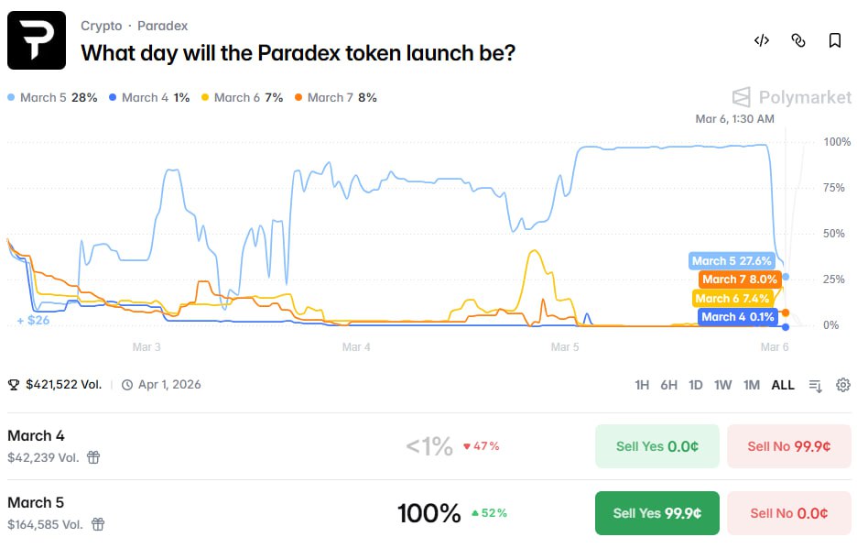Copy the market link icon
Image resolution: width=857 pixels, height=548 pixels.
(x=797, y=40)
